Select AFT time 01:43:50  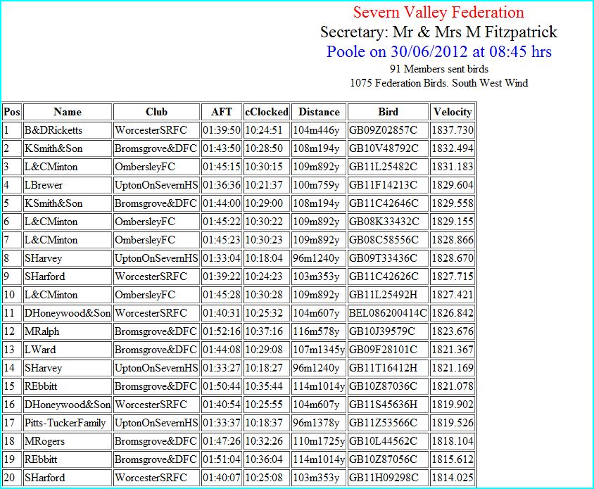coord(222,148)
